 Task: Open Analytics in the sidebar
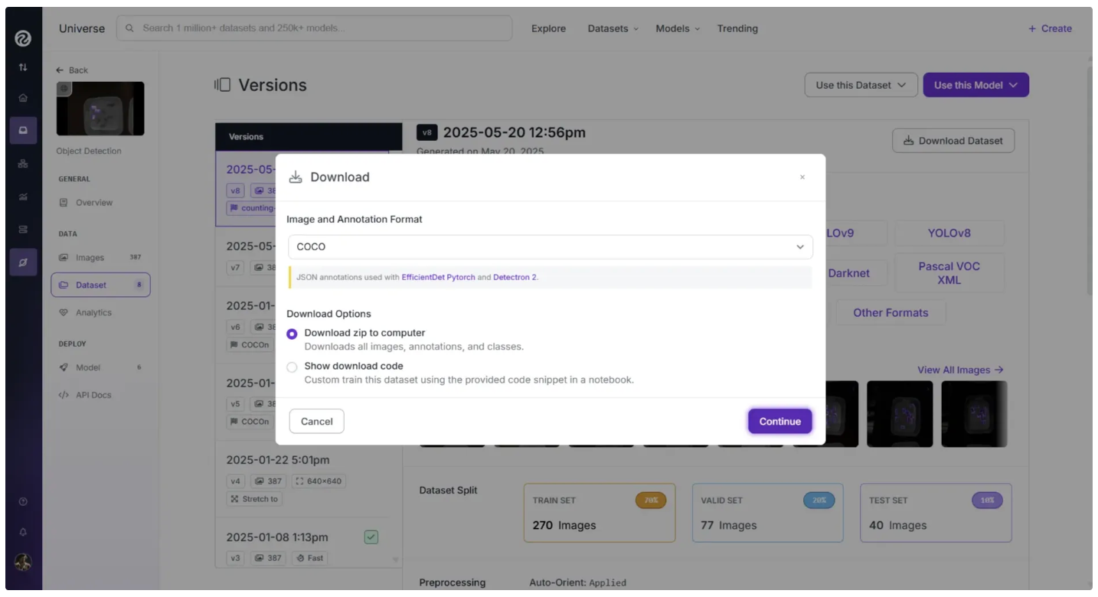93,313
